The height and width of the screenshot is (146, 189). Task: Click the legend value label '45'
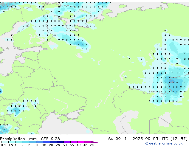point(85,145)
